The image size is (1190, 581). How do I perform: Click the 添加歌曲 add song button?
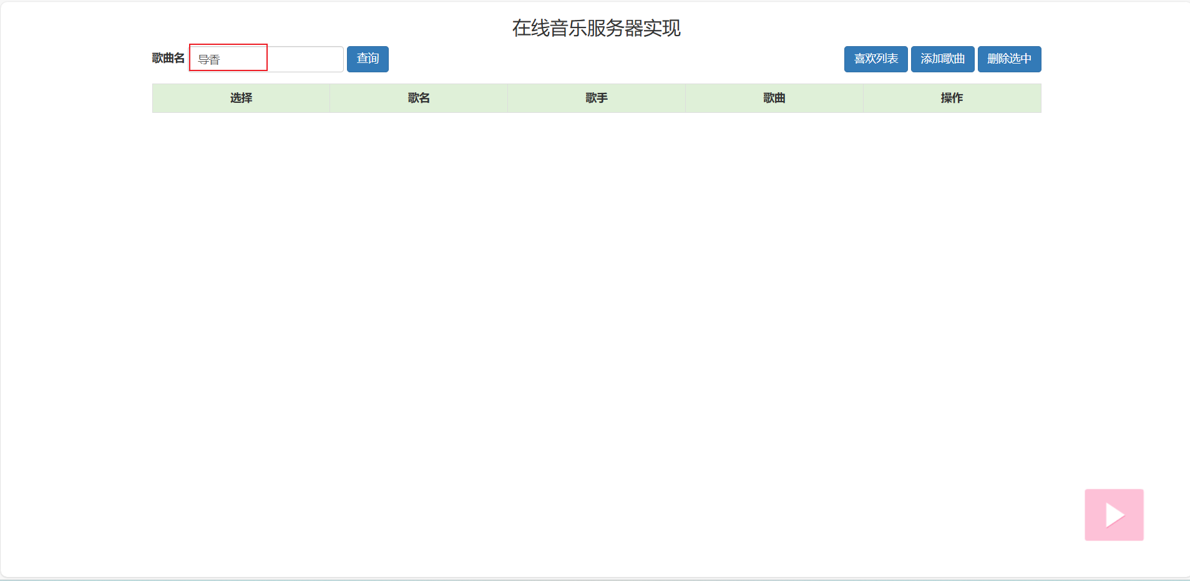point(942,59)
